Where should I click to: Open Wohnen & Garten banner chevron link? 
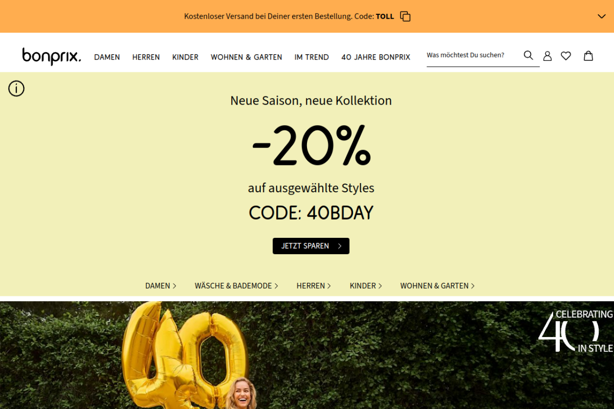(x=437, y=286)
